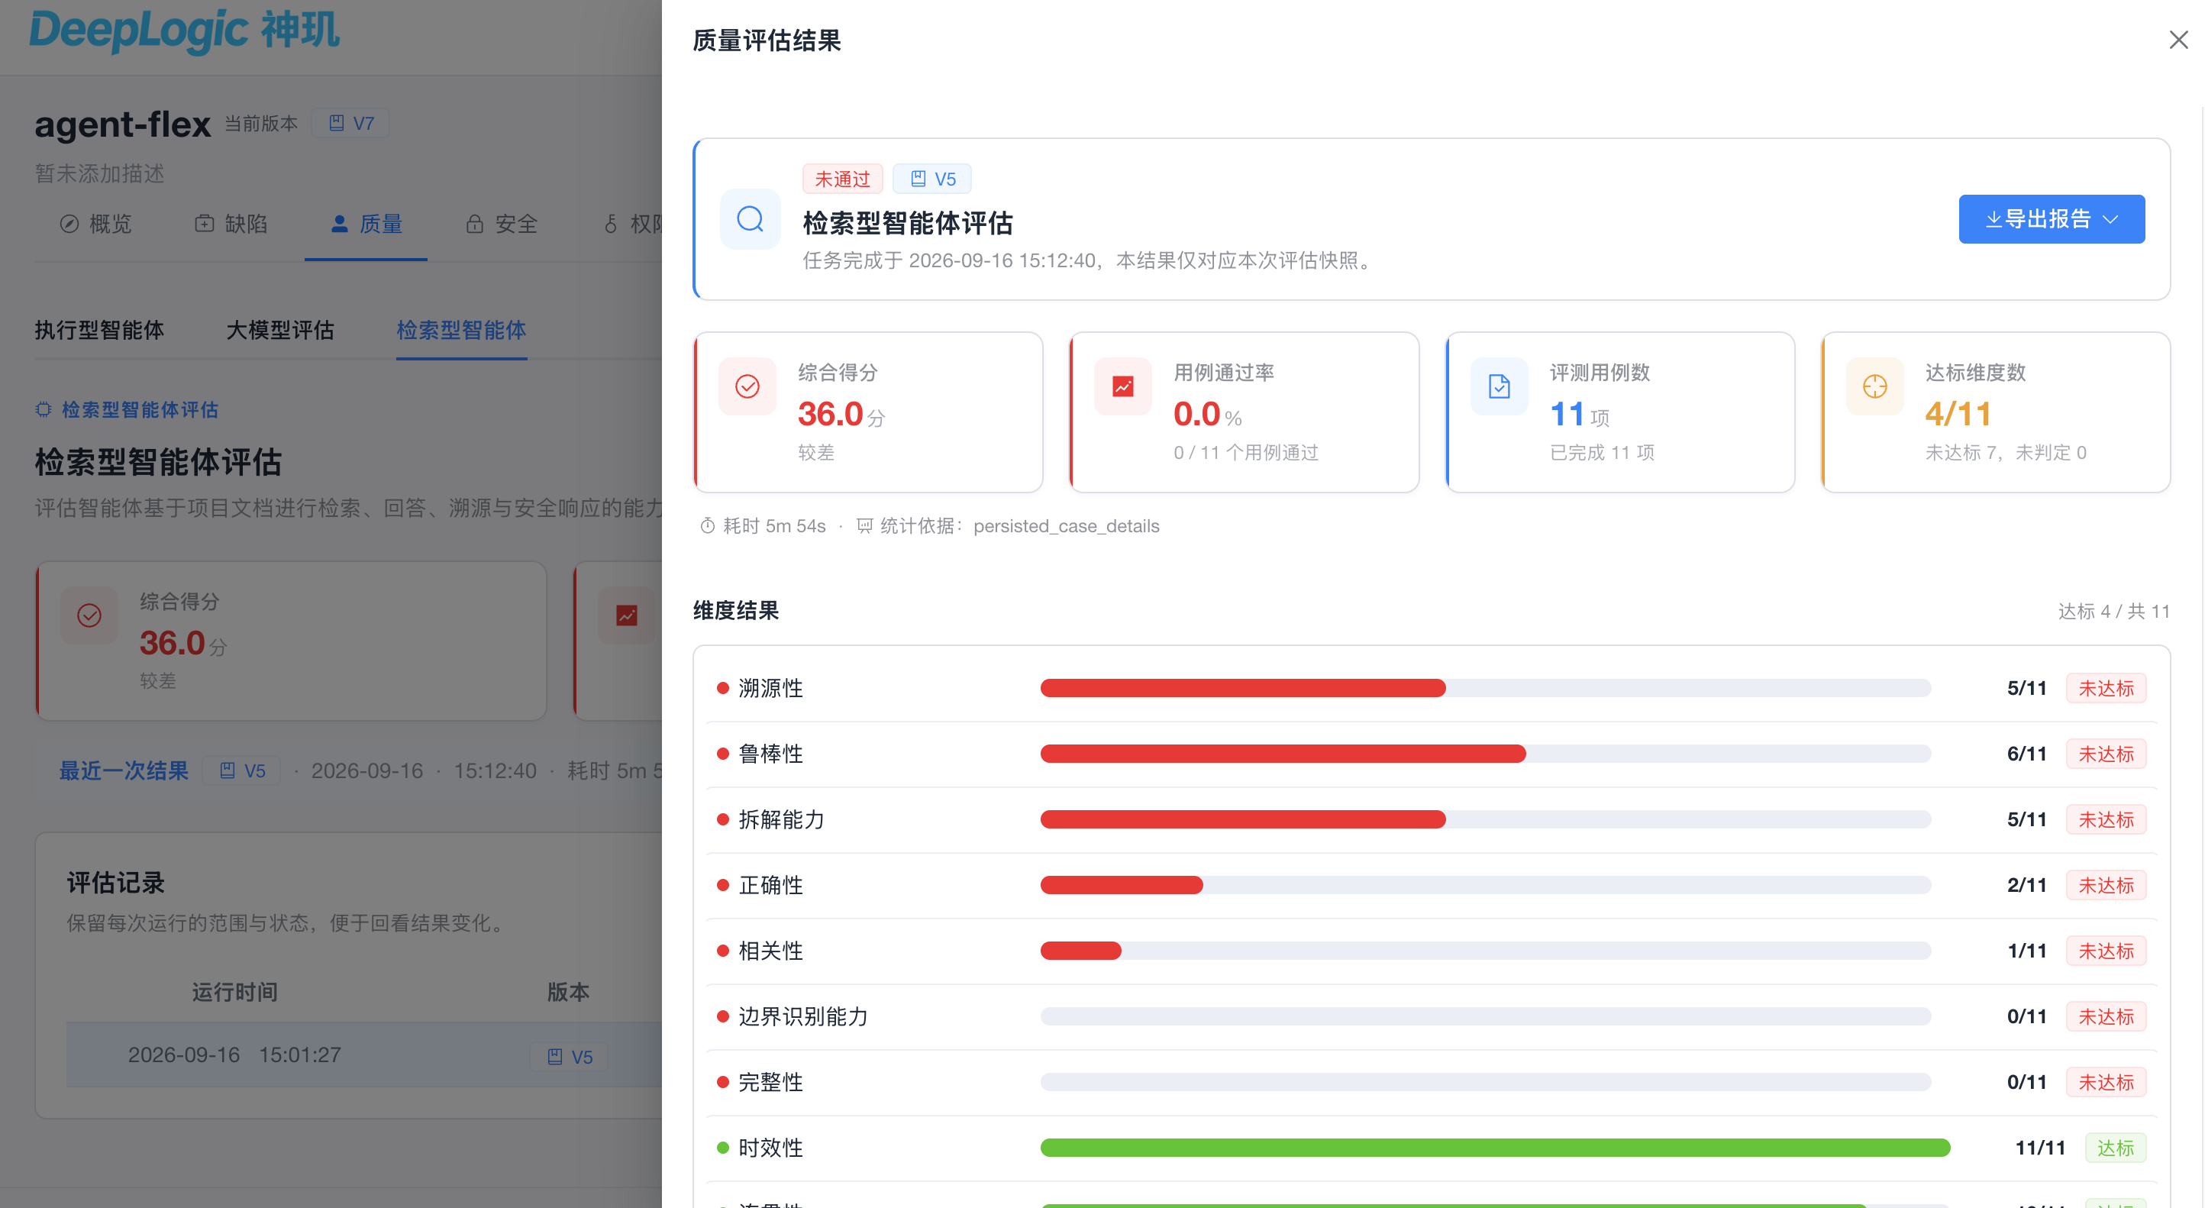Click the 用例通过率 chart icon

point(1122,386)
